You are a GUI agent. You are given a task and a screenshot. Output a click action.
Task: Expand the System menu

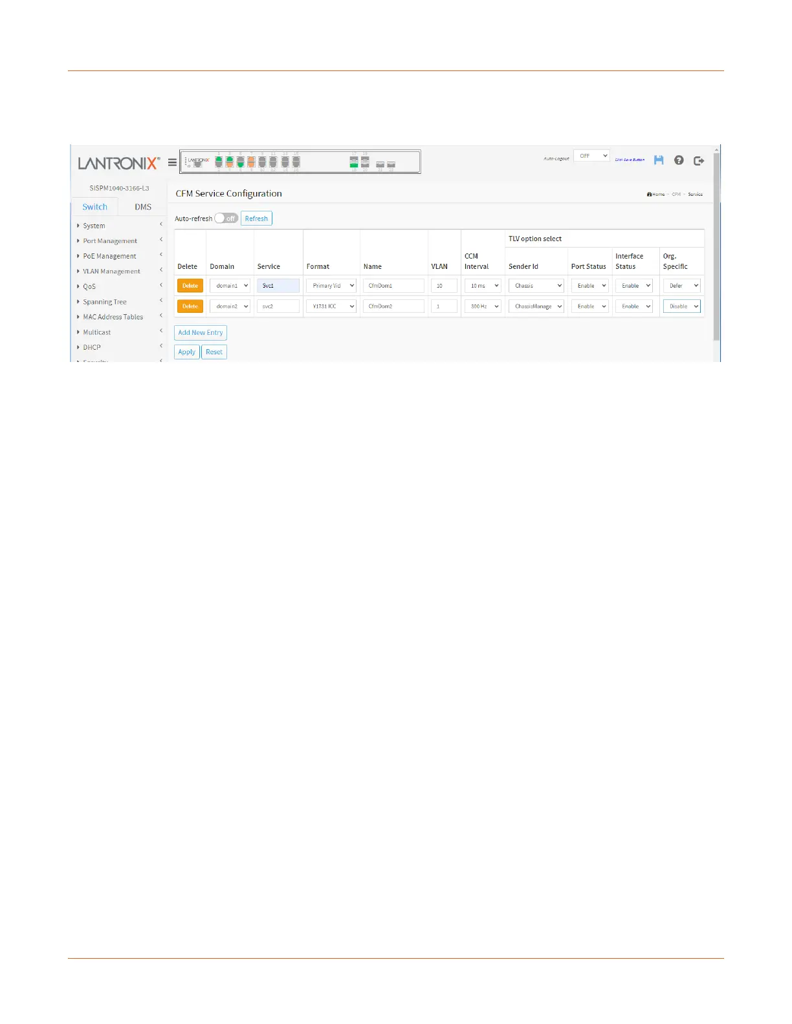point(119,226)
